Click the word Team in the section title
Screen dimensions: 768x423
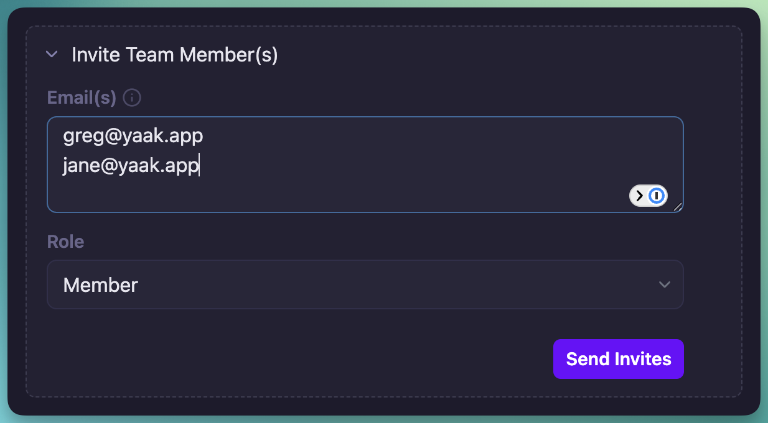click(151, 55)
